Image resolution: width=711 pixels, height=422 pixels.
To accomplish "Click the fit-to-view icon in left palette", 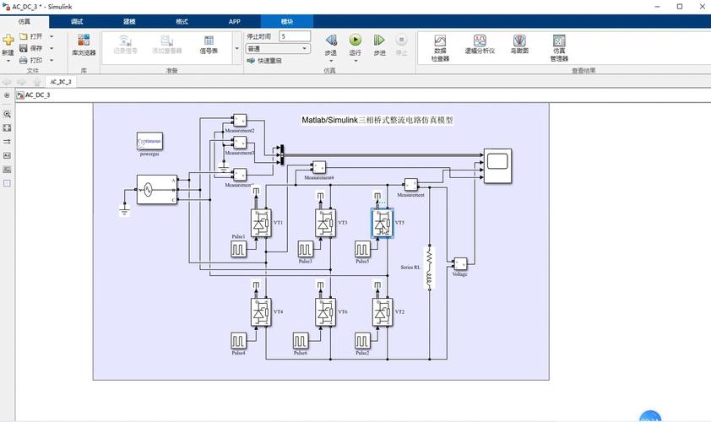I will [7, 127].
